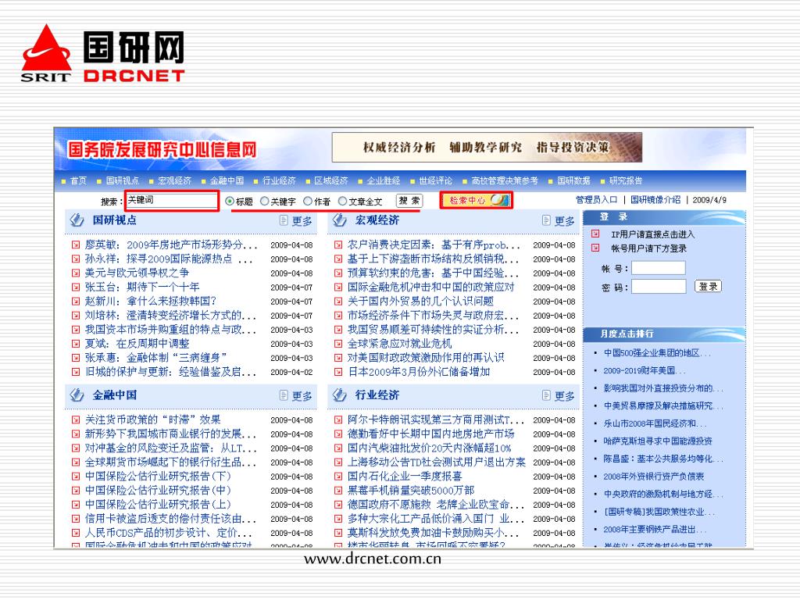Screen dimensions: 800x600
Task: Click the document icon beside 行业经济 更多
Action: 546,395
